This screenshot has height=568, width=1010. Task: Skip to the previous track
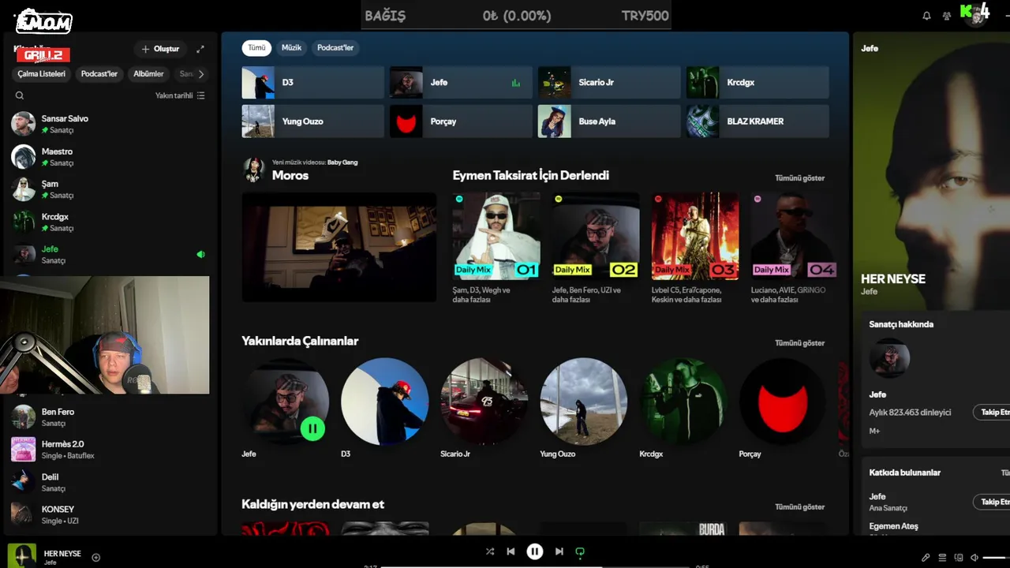511,552
